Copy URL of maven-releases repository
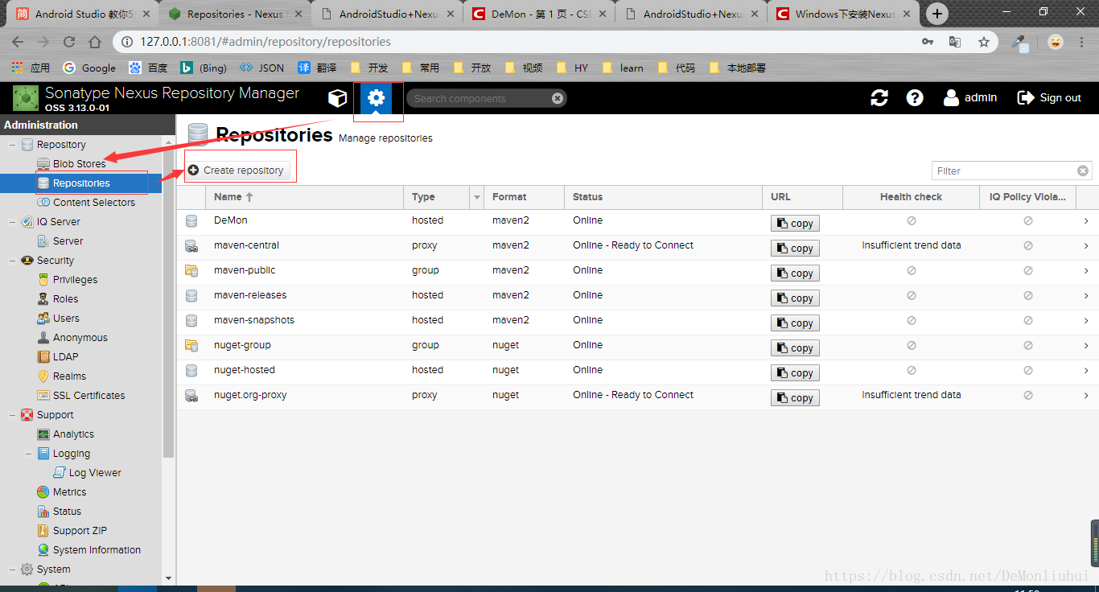 (795, 298)
